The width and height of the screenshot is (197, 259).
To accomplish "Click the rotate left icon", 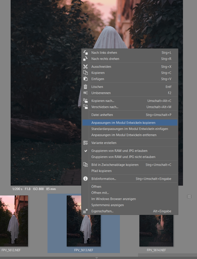I will click(85, 53).
